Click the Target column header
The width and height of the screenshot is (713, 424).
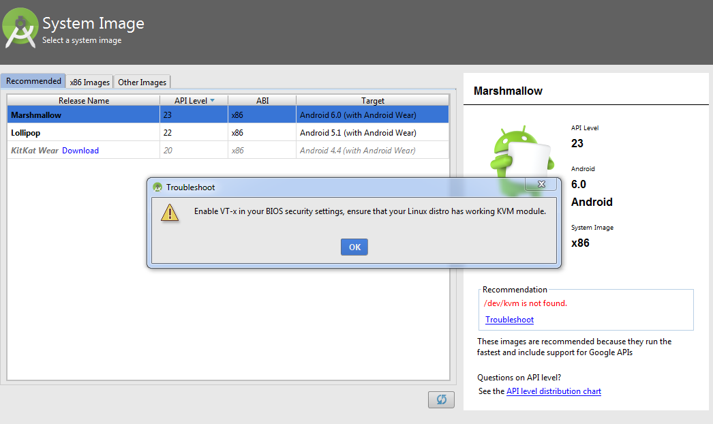point(372,100)
